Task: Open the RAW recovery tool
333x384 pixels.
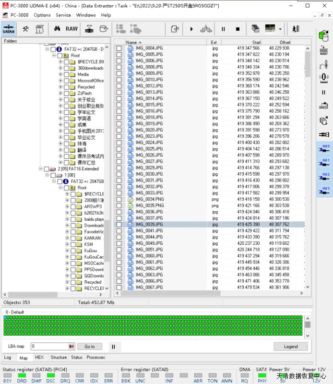Action: [71, 29]
